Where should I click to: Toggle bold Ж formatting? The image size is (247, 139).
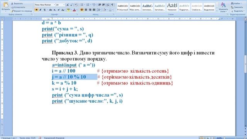(36, 10)
